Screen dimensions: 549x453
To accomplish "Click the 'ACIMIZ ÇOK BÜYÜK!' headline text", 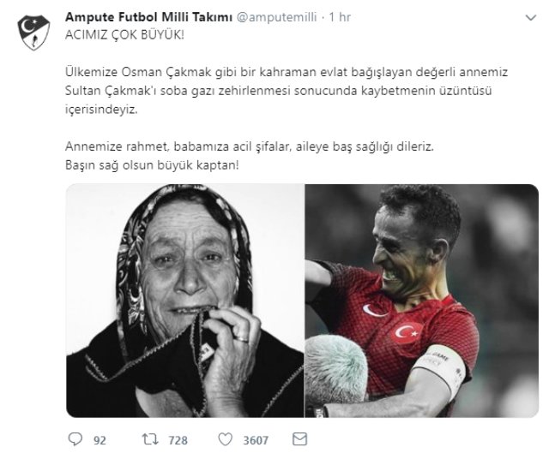I will [124, 35].
